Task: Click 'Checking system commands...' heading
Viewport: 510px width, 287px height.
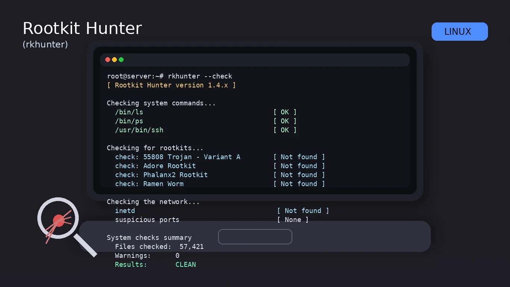Action: click(161, 103)
